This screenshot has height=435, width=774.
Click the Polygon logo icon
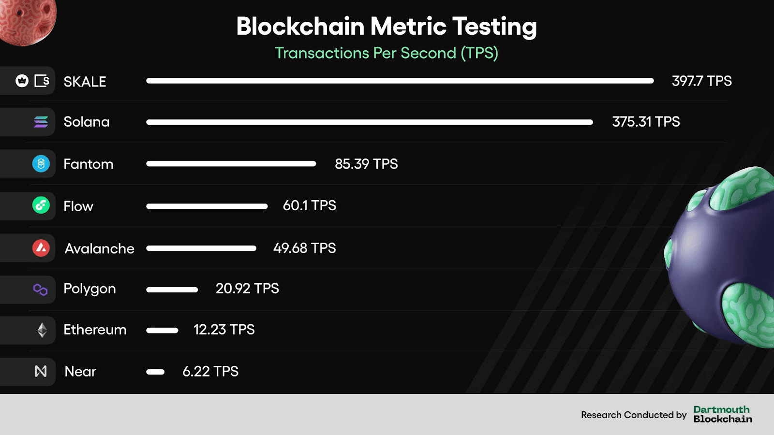pos(41,290)
